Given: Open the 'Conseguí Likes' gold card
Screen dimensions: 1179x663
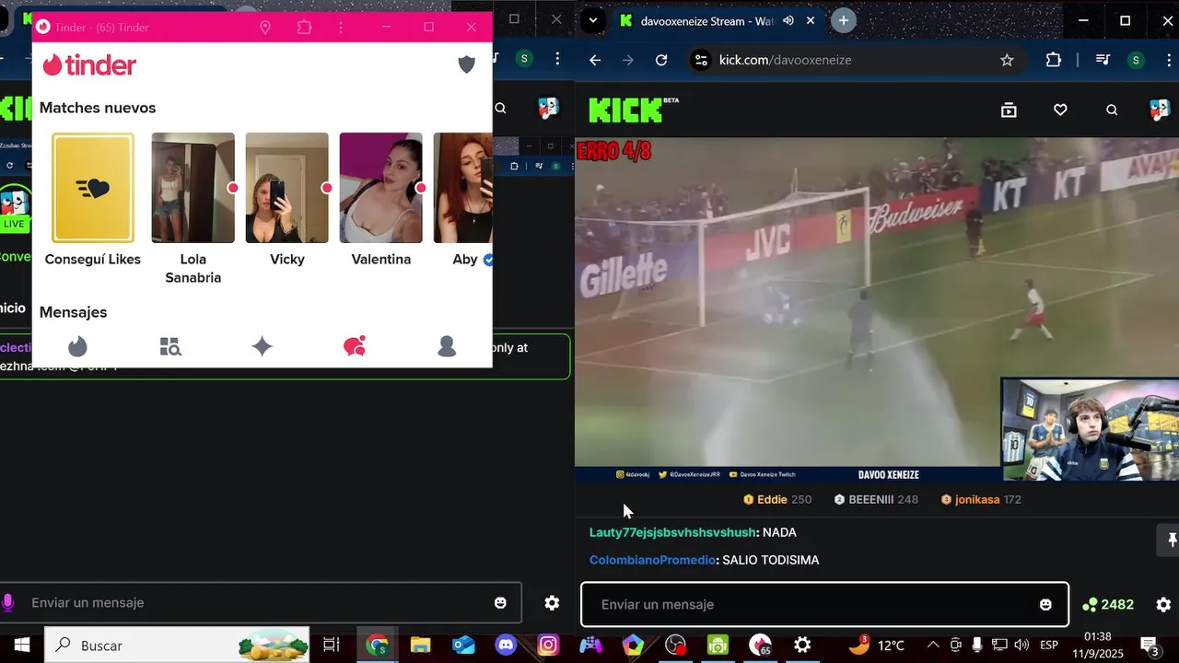Looking at the screenshot, I should (93, 188).
